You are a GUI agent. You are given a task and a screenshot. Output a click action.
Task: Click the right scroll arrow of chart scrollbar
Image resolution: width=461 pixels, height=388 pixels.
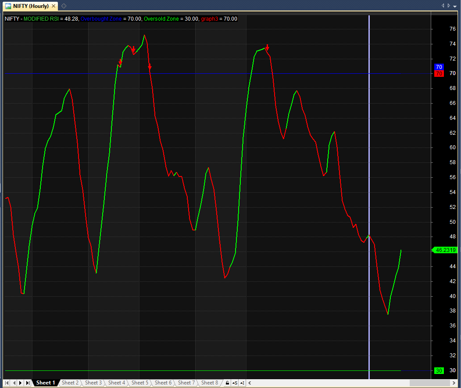(454, 383)
